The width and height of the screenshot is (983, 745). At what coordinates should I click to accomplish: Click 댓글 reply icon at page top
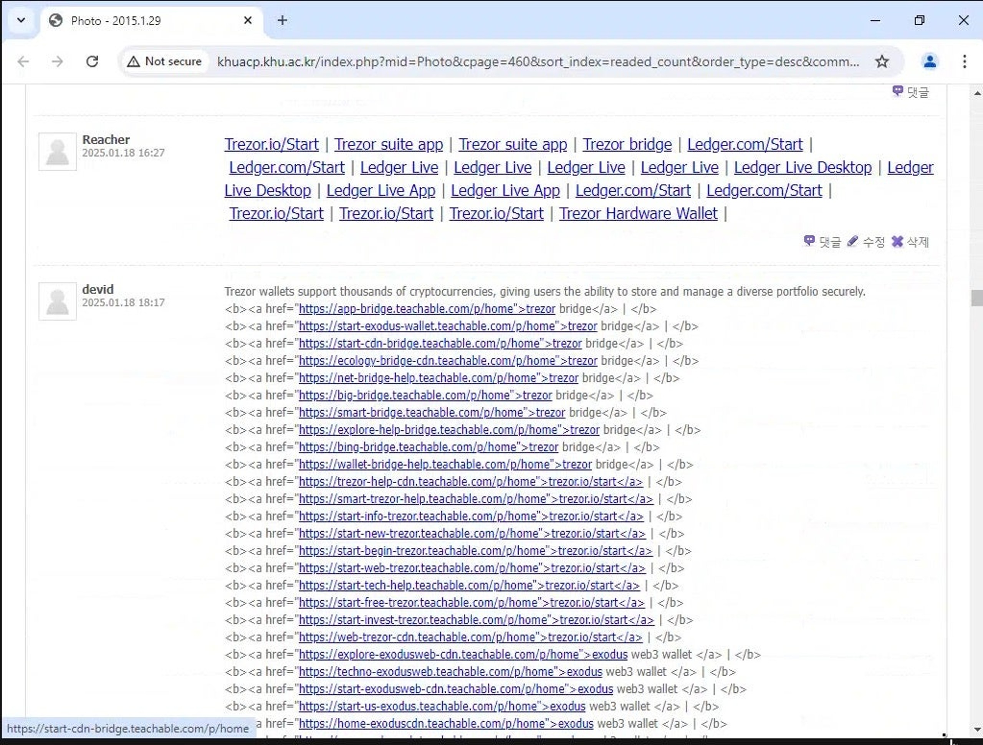[x=910, y=92]
